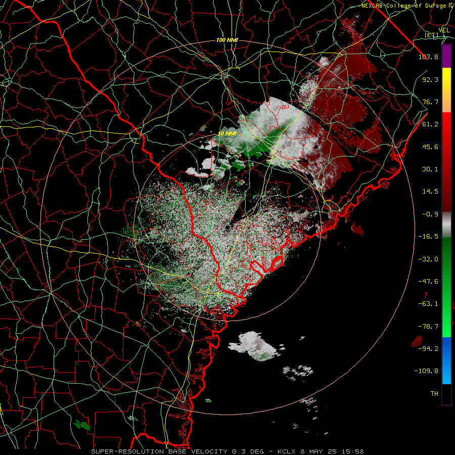Pick the gray near-zero segment of color bar
455x455 pixels.
(446, 225)
